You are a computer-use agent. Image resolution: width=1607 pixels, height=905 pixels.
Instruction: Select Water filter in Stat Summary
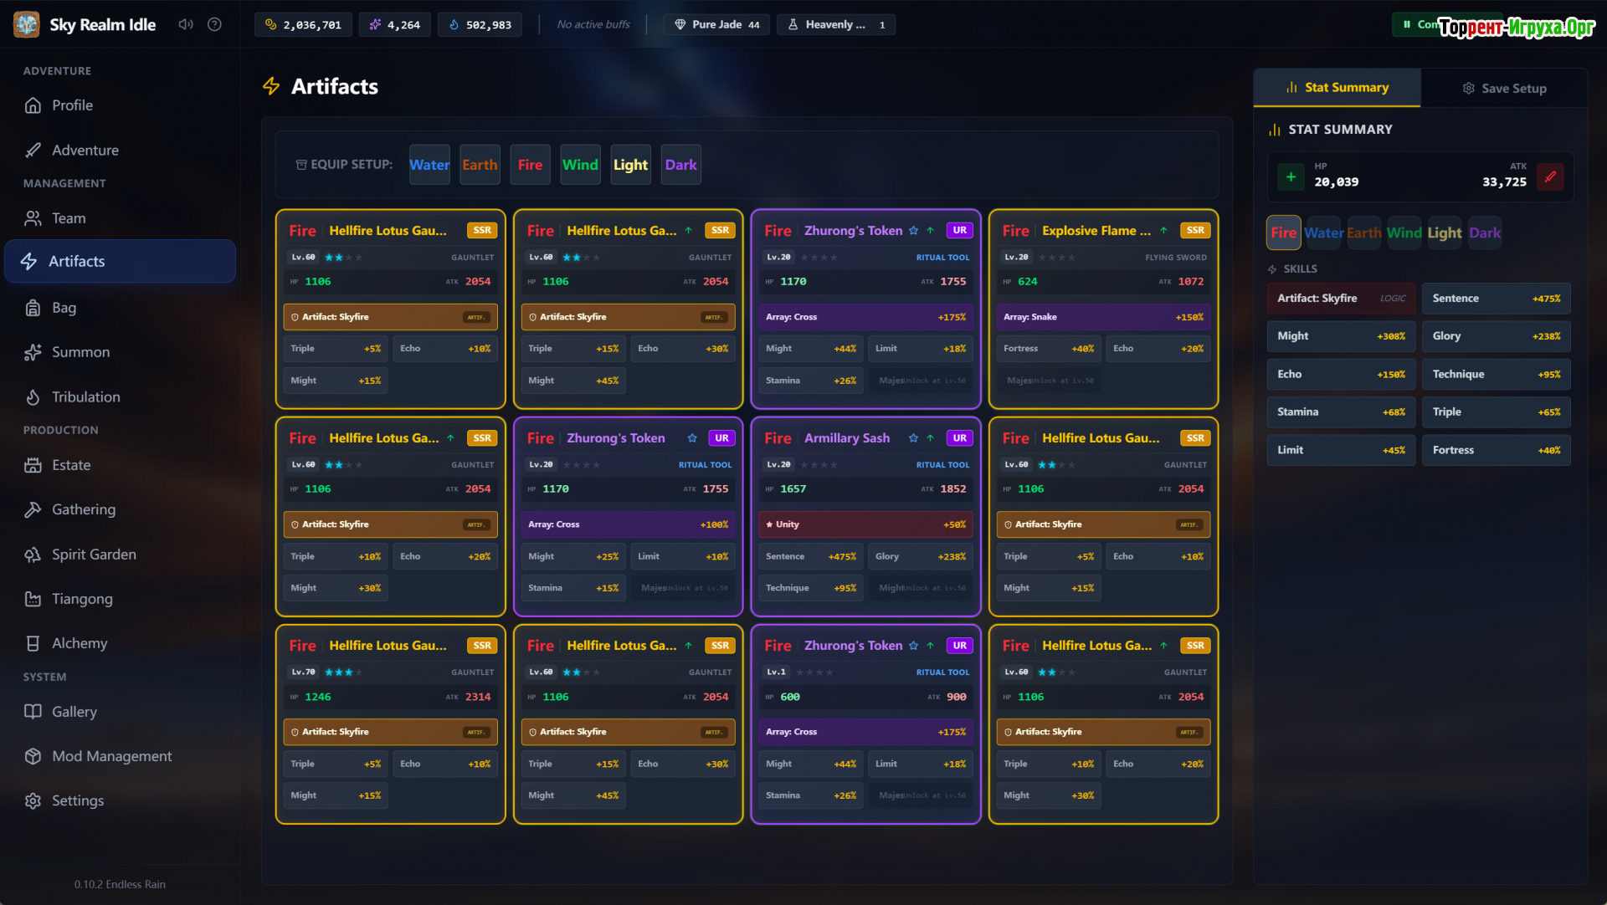(x=1323, y=233)
